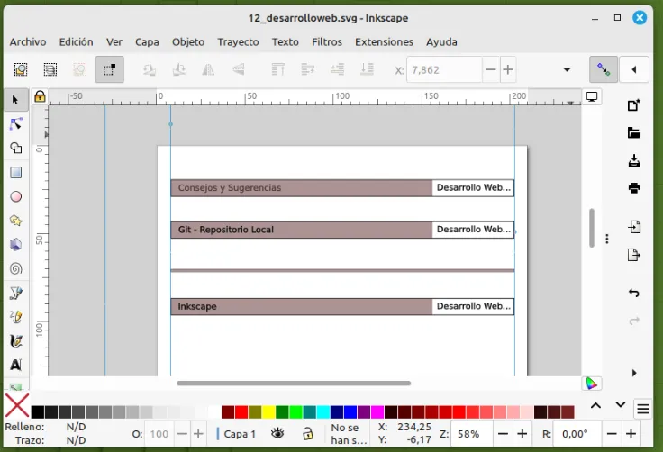
Task: Toggle Capa 1 layer lock
Action: (x=308, y=433)
